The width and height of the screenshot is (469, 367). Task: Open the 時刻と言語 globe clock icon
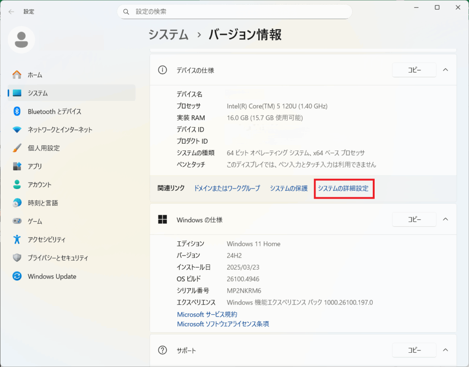(17, 203)
